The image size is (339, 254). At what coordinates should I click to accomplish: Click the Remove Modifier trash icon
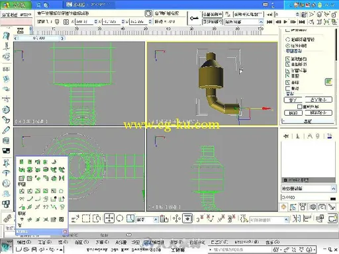318,136
